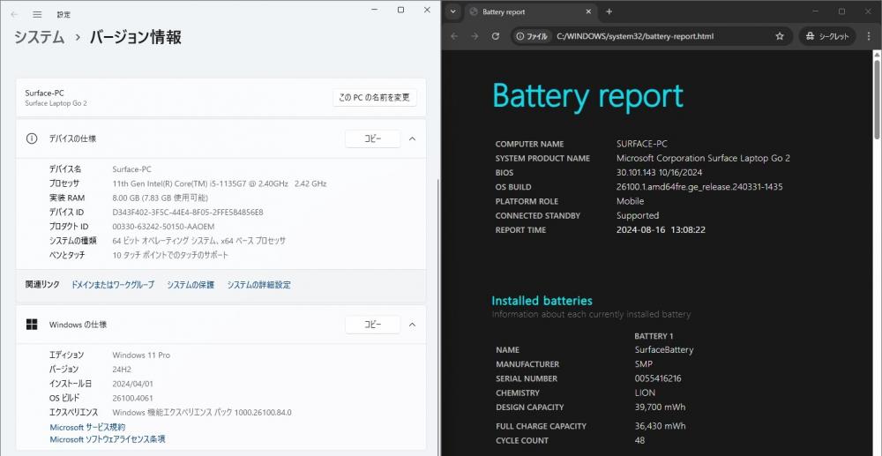
Task: Click the OS build value 26100.4061
Action: (x=132, y=398)
